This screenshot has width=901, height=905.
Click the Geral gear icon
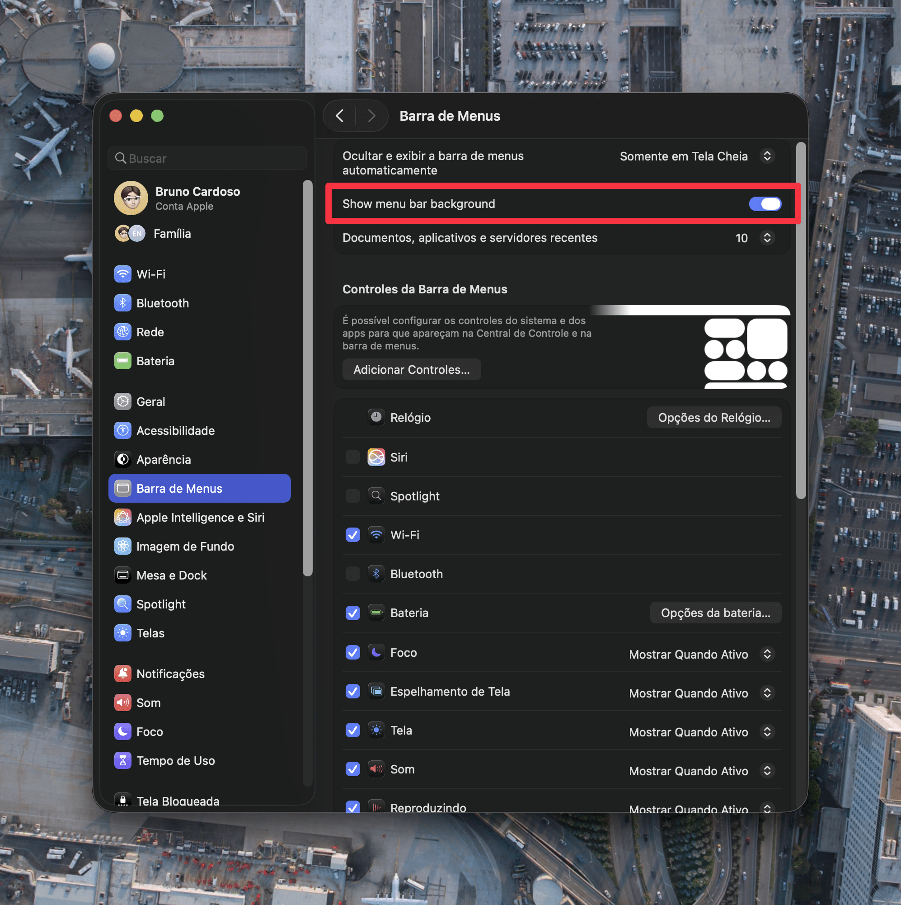123,401
